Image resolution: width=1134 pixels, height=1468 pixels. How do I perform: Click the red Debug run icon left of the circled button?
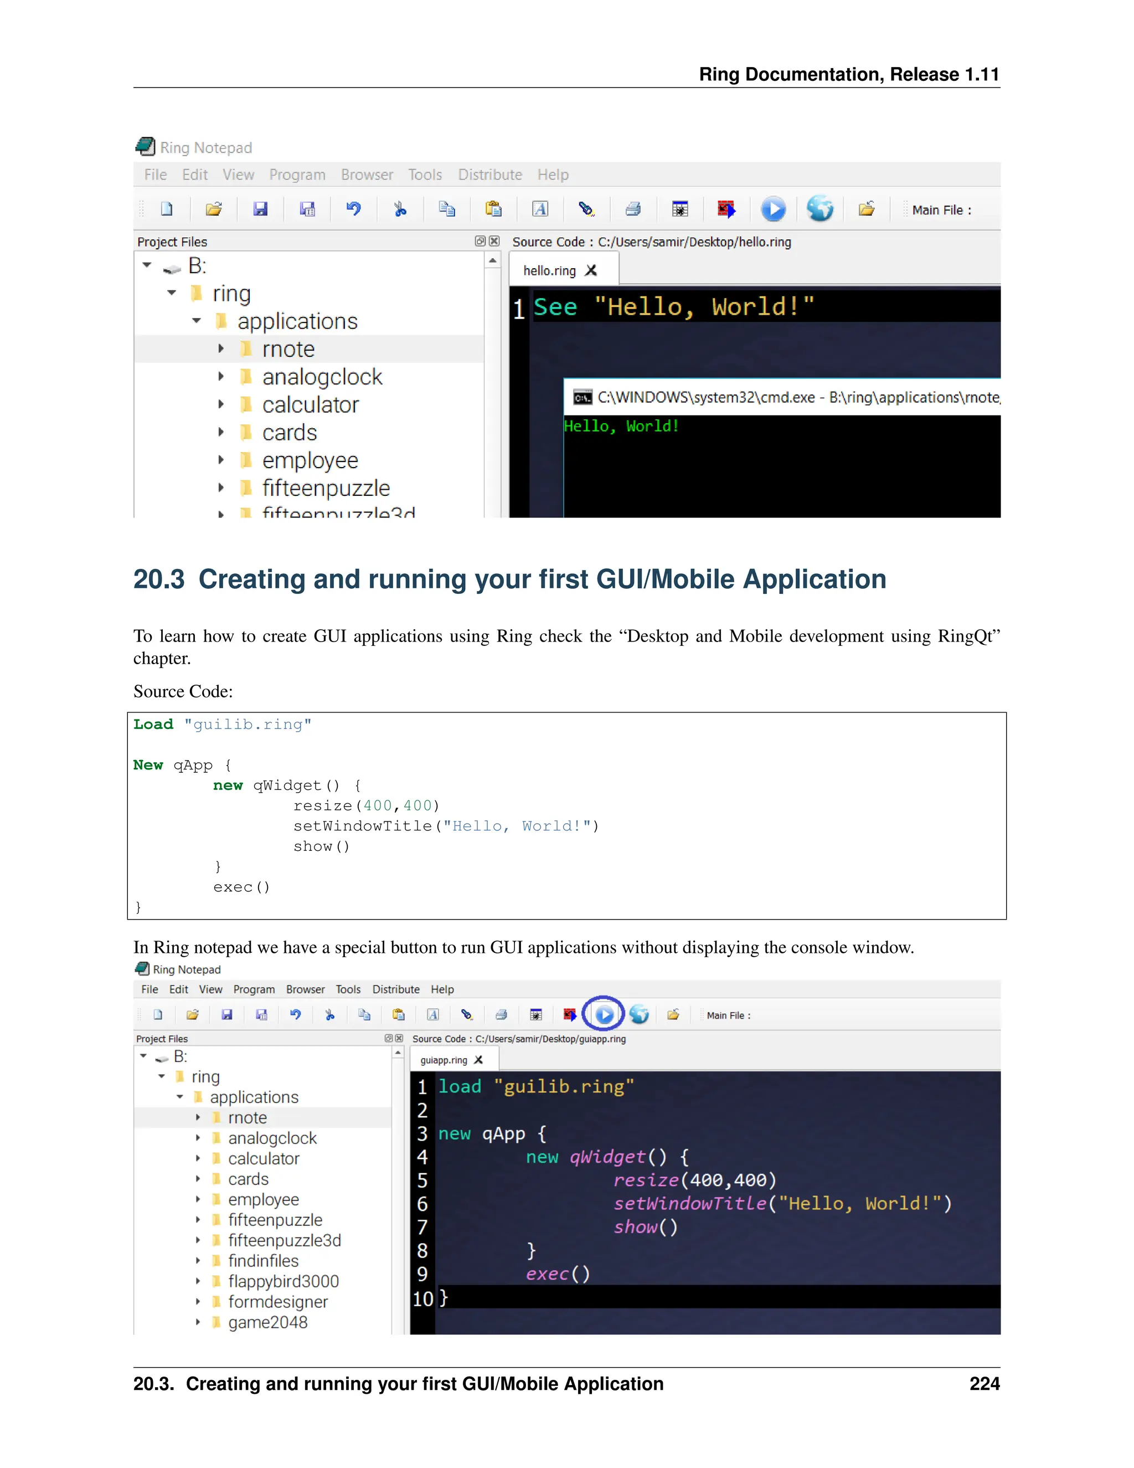click(570, 1015)
